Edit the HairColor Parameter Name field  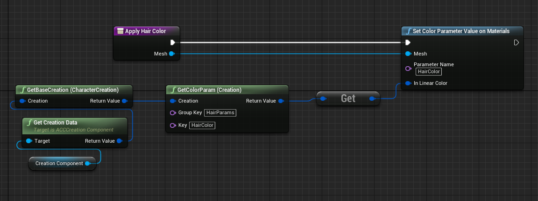point(429,72)
